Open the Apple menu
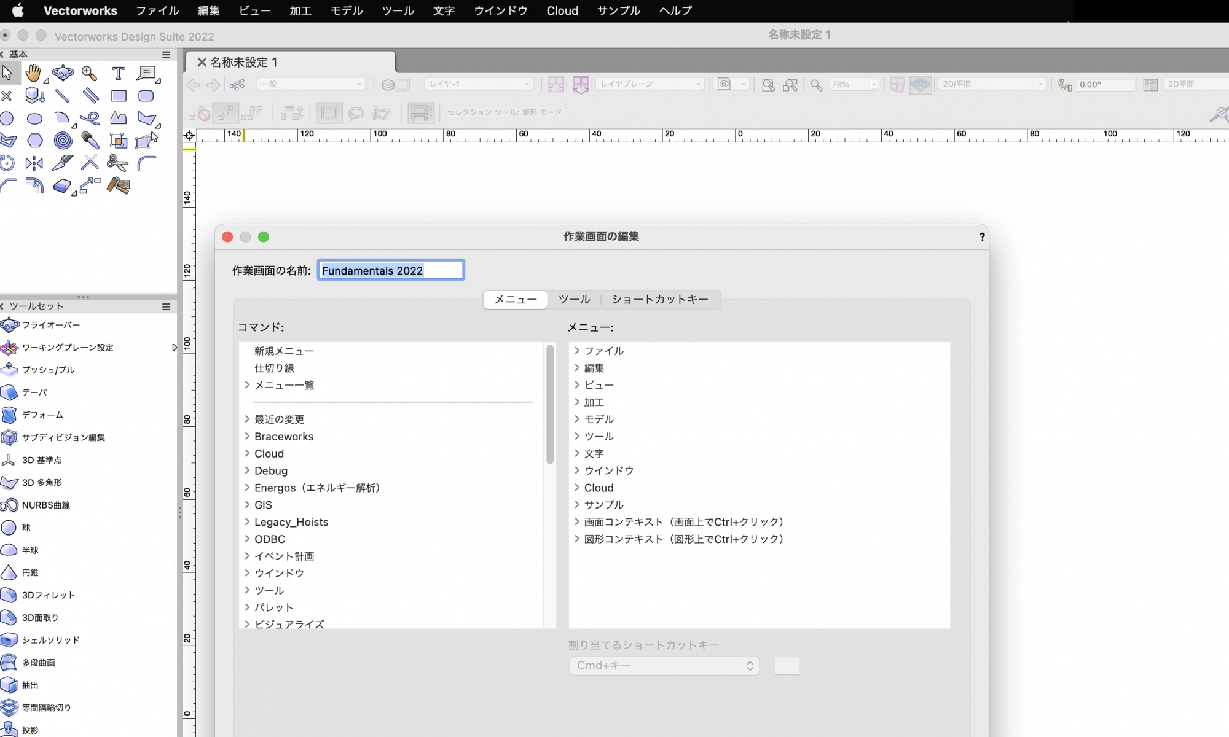The height and width of the screenshot is (737, 1229). pyautogui.click(x=18, y=10)
